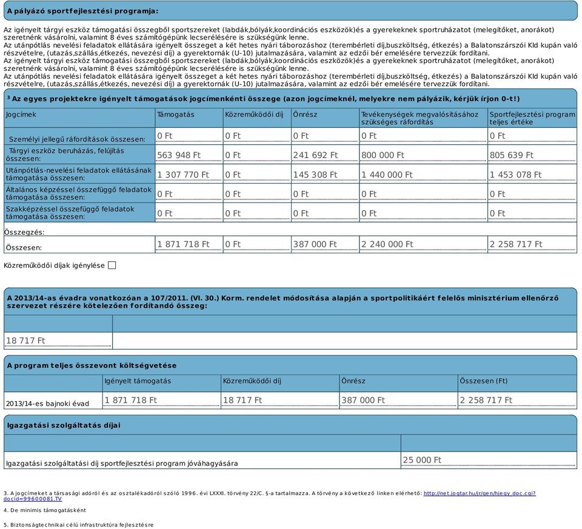This screenshot has width=582, height=529.
Task: Click the Személyi jellegű ráfordítások összesen label
Action: click(x=77, y=139)
